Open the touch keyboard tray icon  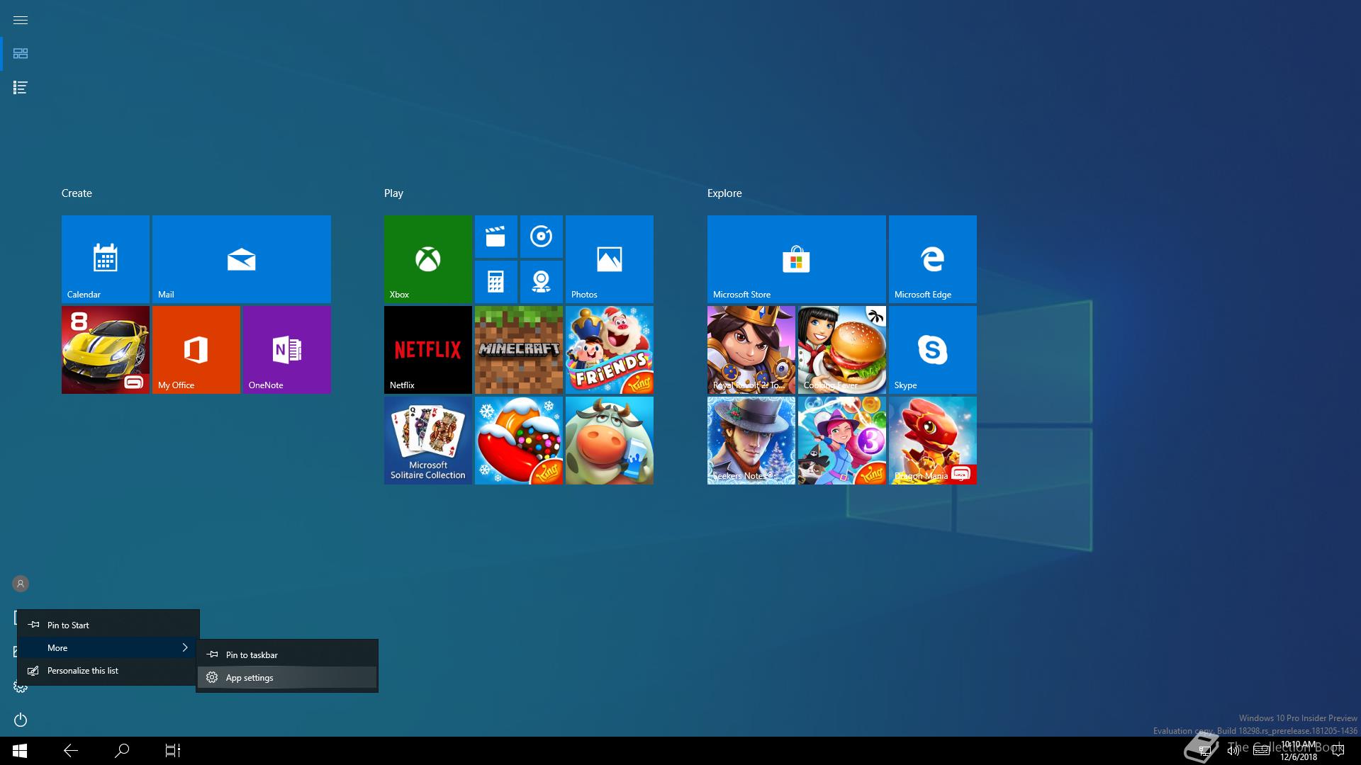click(x=1261, y=751)
